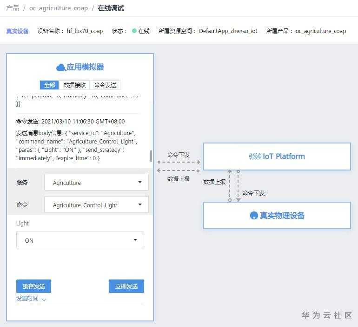Image resolution: width=358 pixels, height=327 pixels.
Task: Expand the 设置时间 chevron
Action: 44,299
